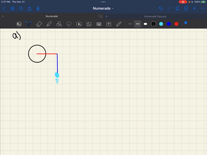Image resolution: width=207 pixels, height=155 pixels.
Task: Open split view icon beside Numerade tab
Action: point(100,16)
